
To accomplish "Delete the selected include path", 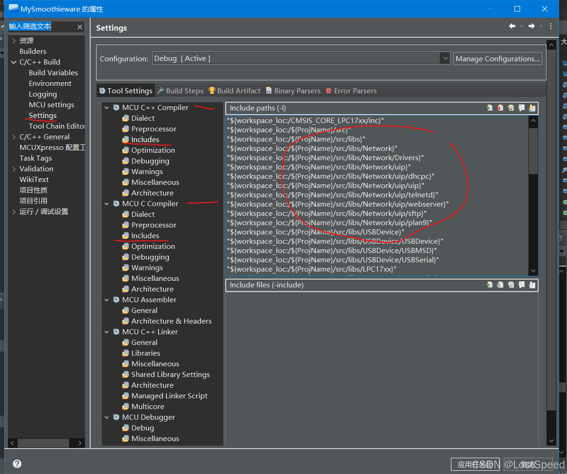I will [500, 108].
